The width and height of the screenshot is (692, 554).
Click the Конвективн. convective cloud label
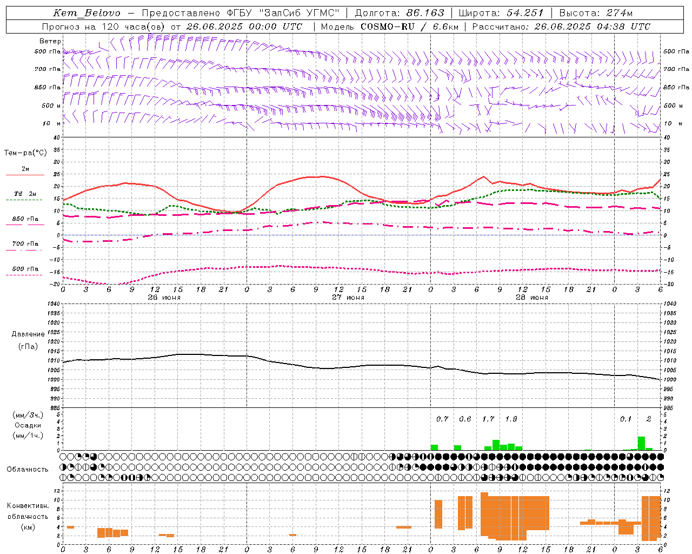click(28, 506)
